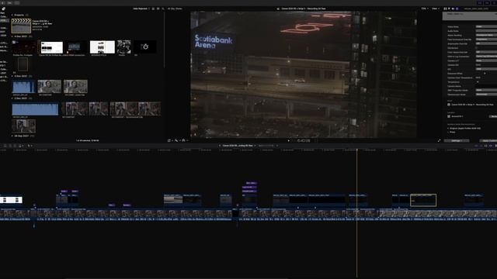Select the white title clip at timeline start
The width and height of the screenshot is (497, 279).
point(11,200)
